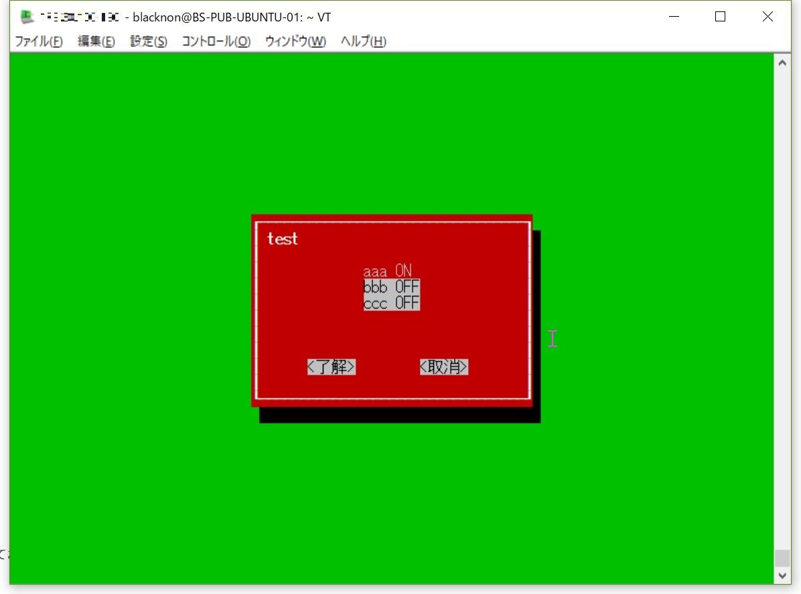Screen dimensions: 801x594
Task: Minimize the terminal window
Action: click(672, 17)
